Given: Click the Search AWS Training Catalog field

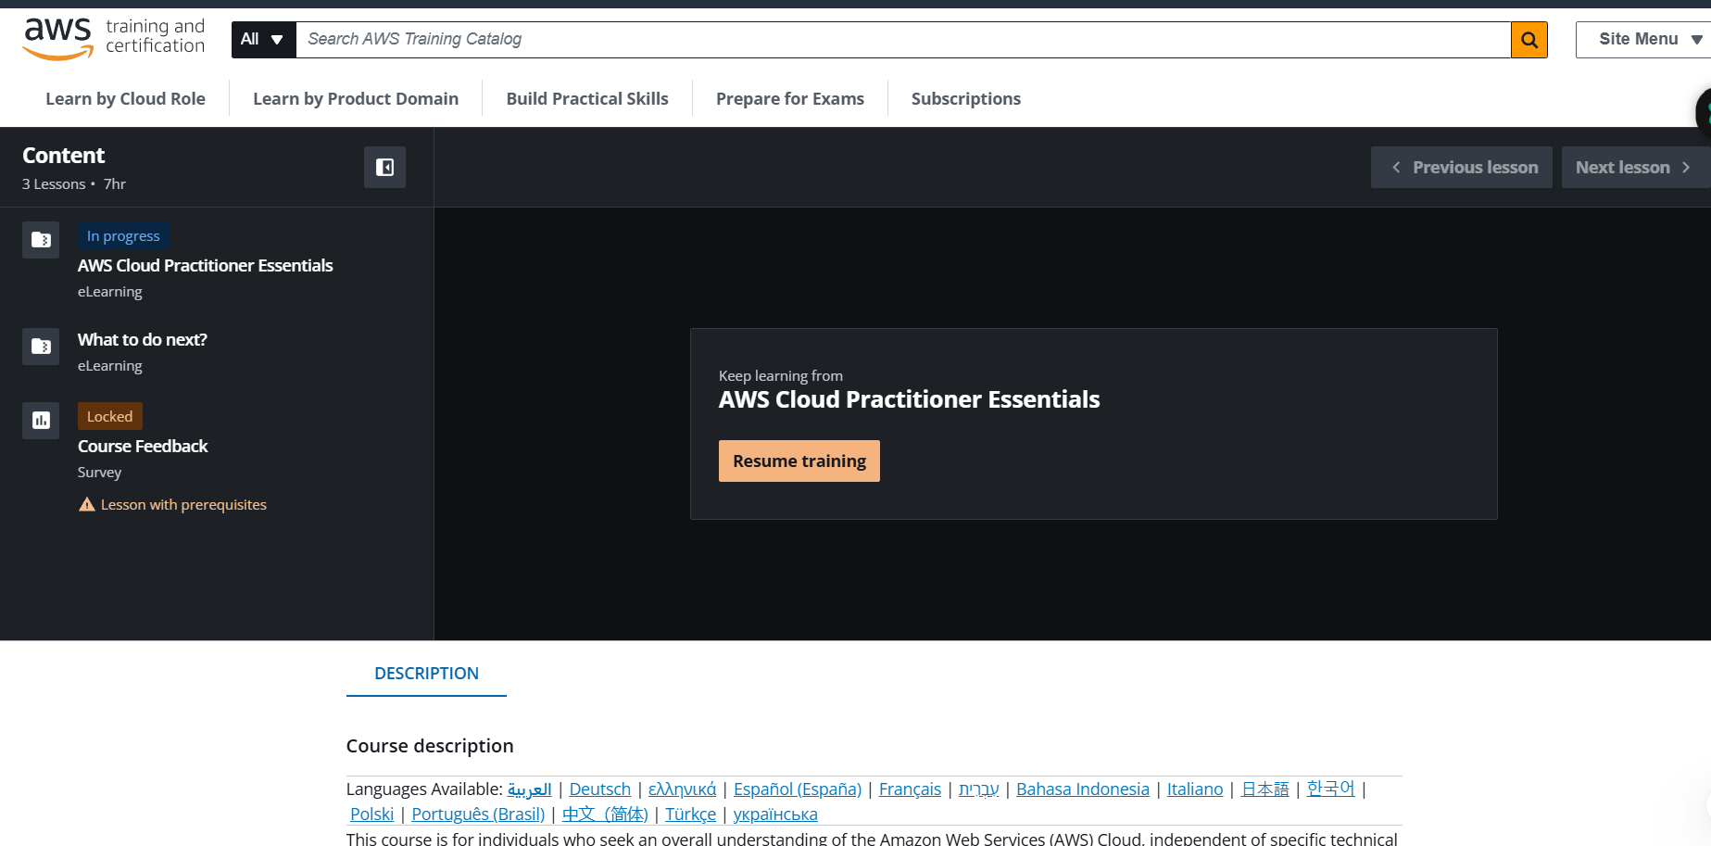Looking at the screenshot, I should coord(903,40).
